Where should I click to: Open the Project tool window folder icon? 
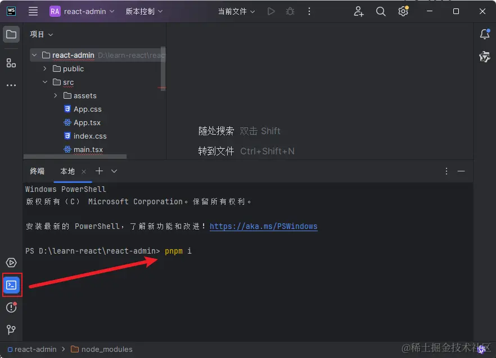pyautogui.click(x=11, y=34)
